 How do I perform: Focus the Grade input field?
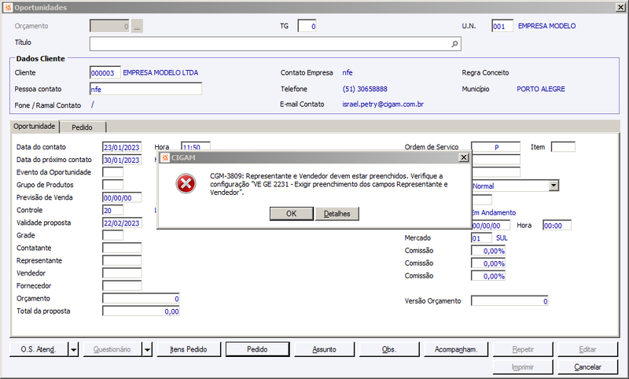point(112,235)
